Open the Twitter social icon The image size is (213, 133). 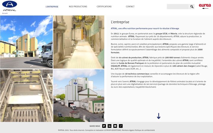[x=104, y=126]
